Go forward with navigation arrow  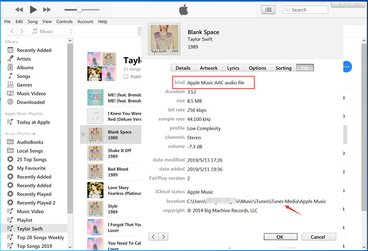pos(22,31)
